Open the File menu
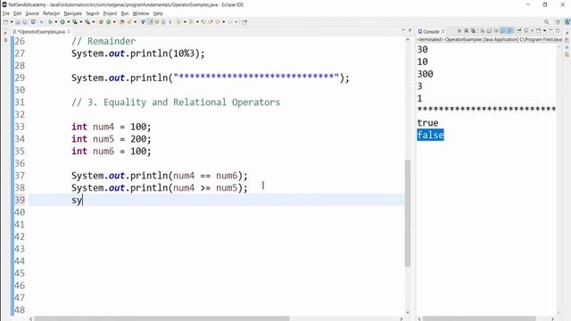571x321 pixels. [x=6, y=13]
